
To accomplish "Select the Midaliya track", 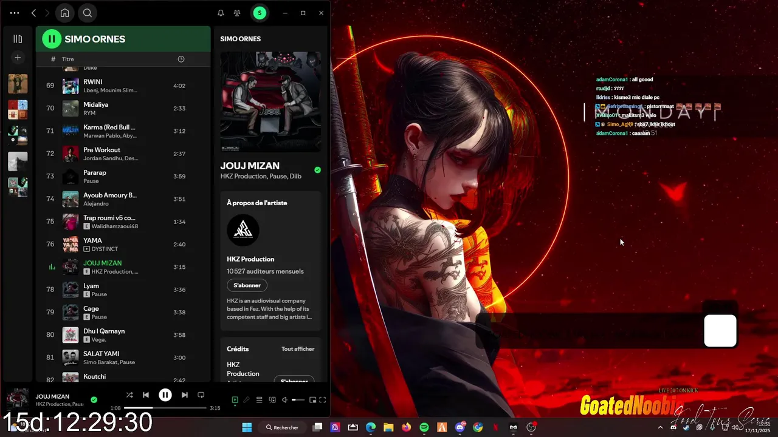I will coord(123,108).
